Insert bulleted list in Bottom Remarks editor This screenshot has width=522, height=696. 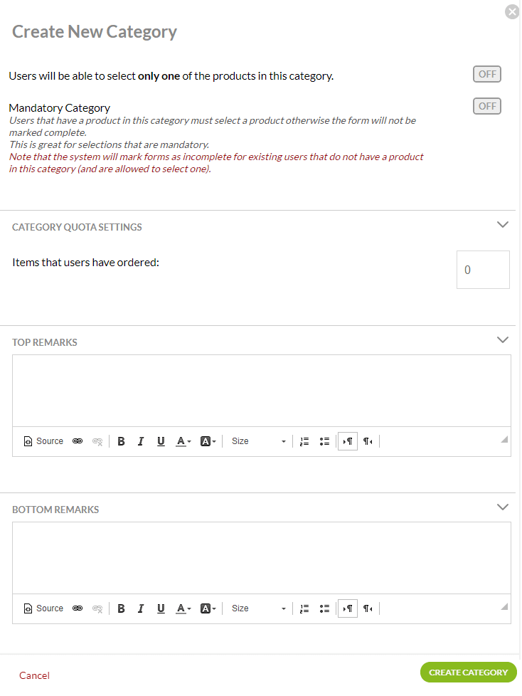click(324, 608)
